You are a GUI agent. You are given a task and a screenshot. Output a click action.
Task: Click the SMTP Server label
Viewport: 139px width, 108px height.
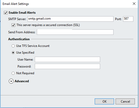coord(17,19)
